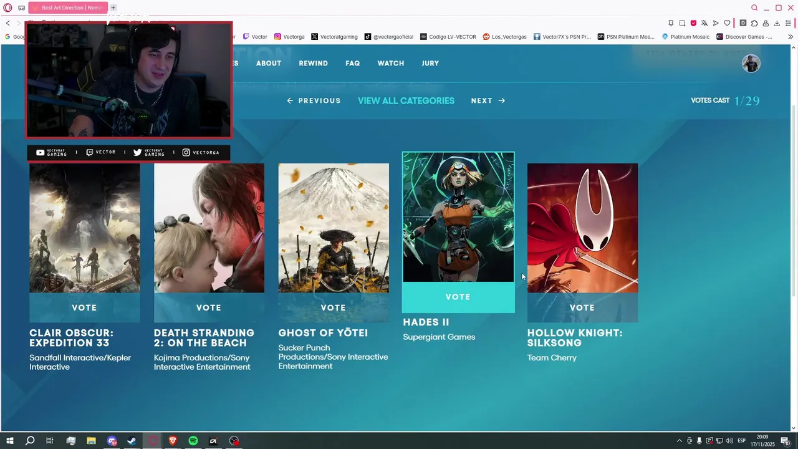Open the FAQ menu item
The image size is (798, 449).
(353, 64)
